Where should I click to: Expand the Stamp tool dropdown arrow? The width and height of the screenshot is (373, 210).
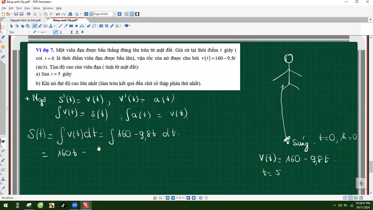point(54,26)
